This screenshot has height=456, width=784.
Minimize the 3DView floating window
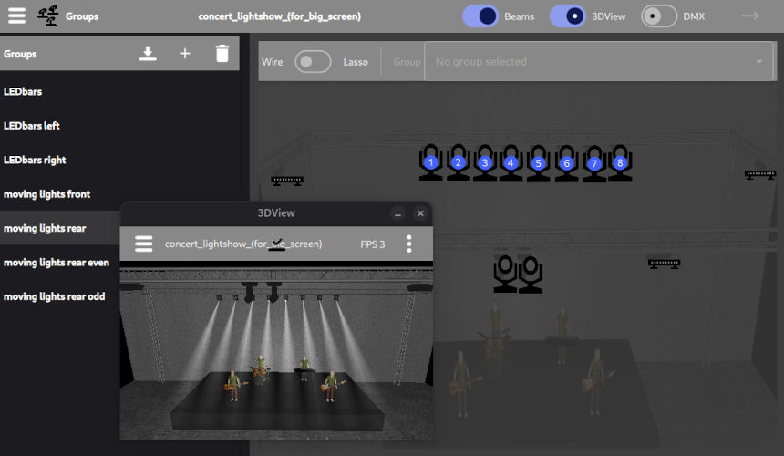pos(397,213)
